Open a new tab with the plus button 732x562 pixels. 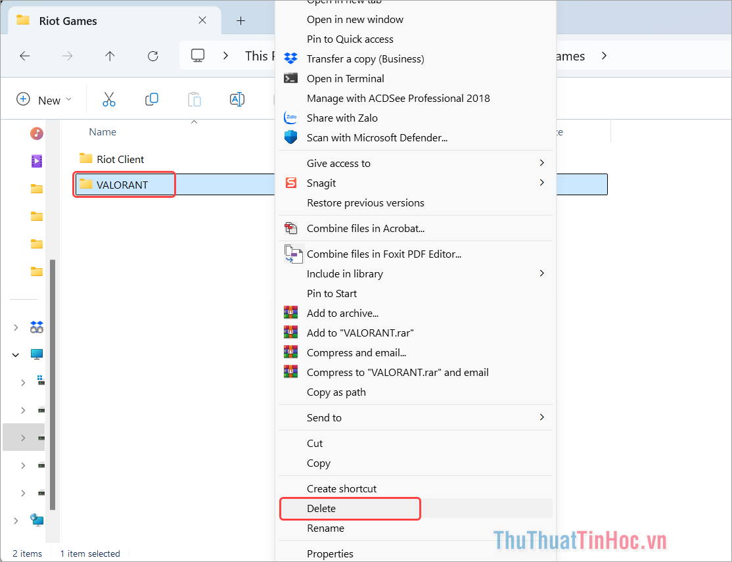[240, 20]
